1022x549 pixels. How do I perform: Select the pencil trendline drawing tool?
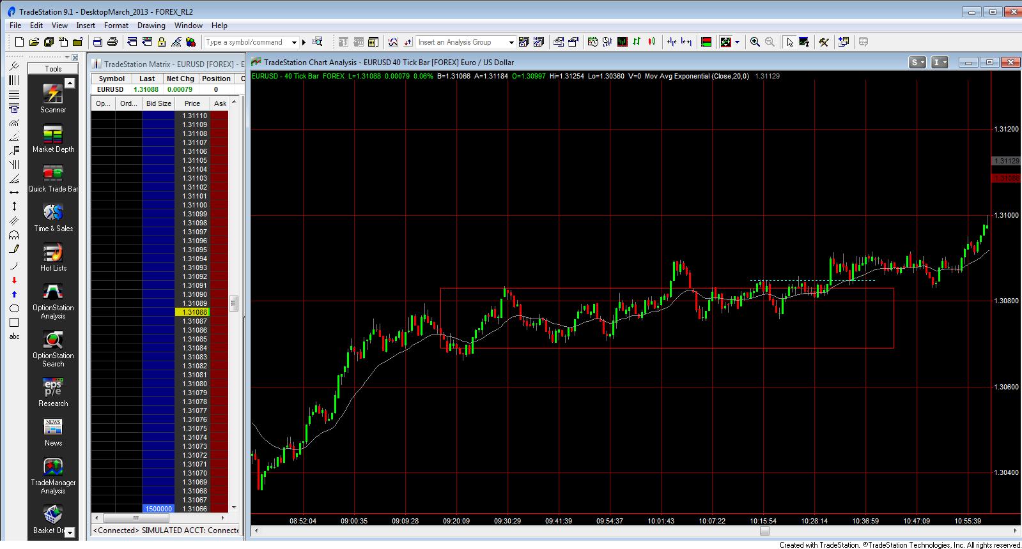pos(14,249)
